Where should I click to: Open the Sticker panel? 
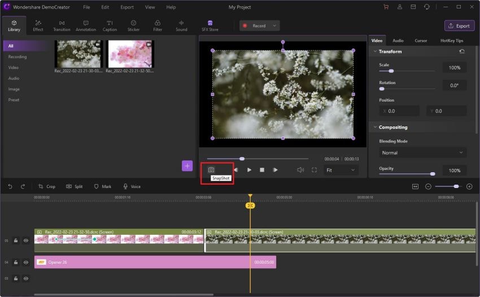[x=133, y=26]
